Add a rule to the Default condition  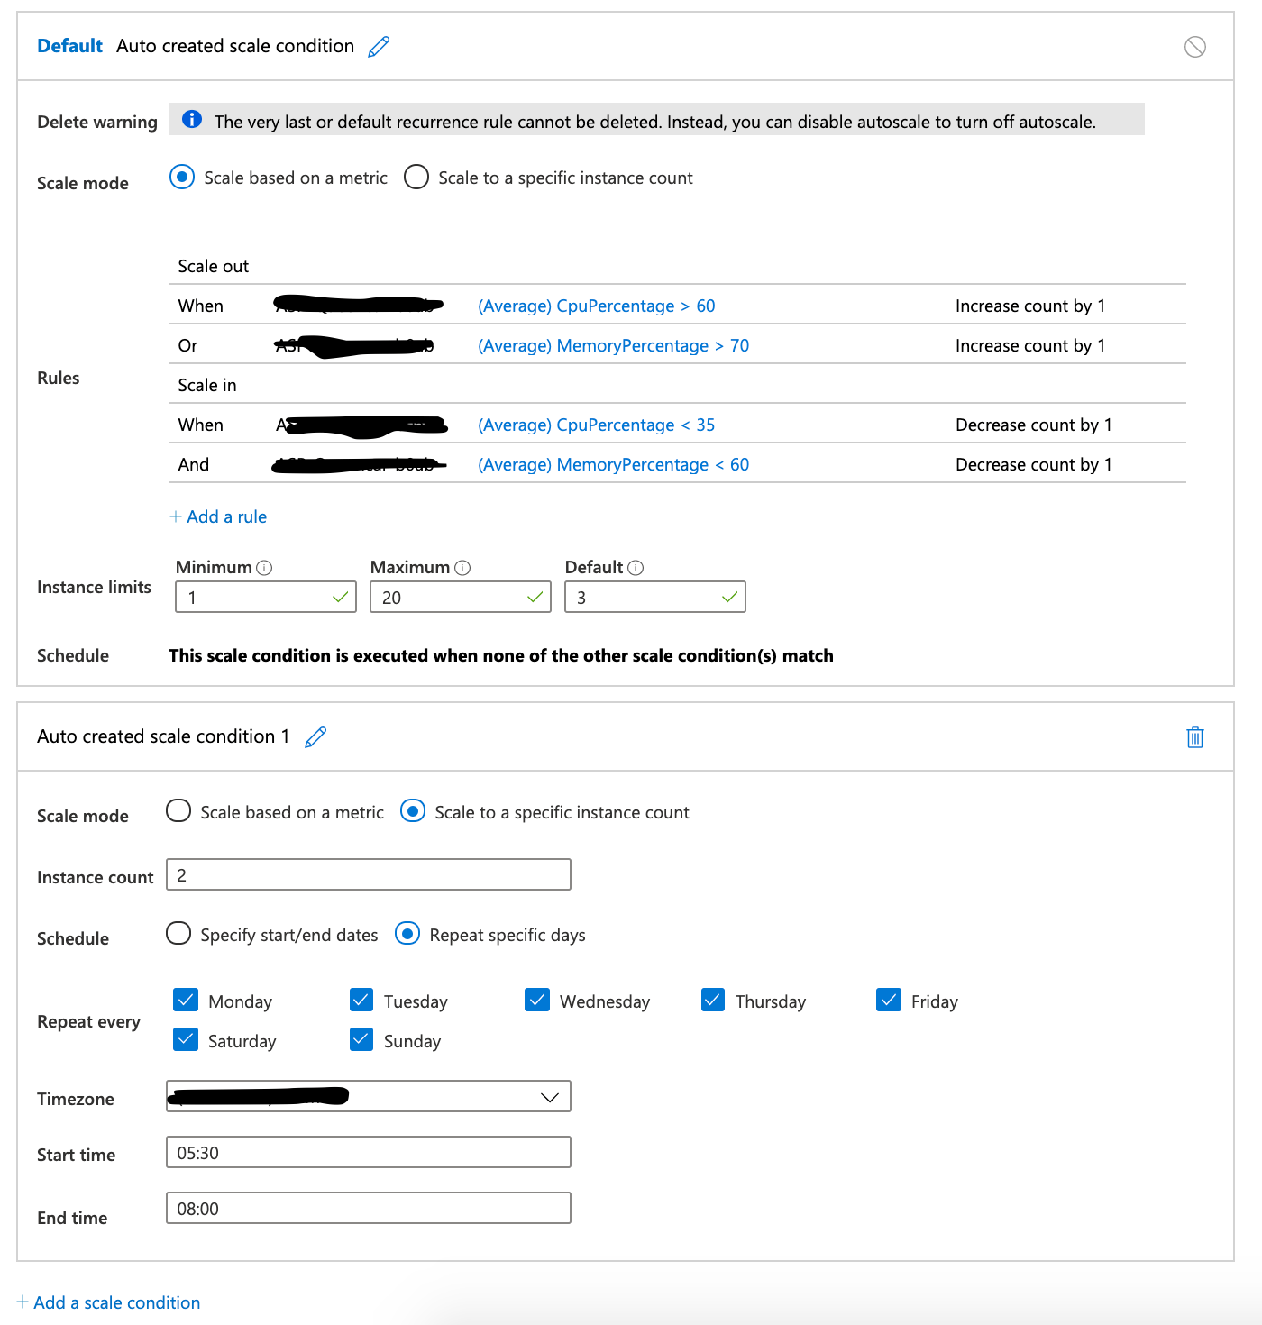click(x=217, y=516)
